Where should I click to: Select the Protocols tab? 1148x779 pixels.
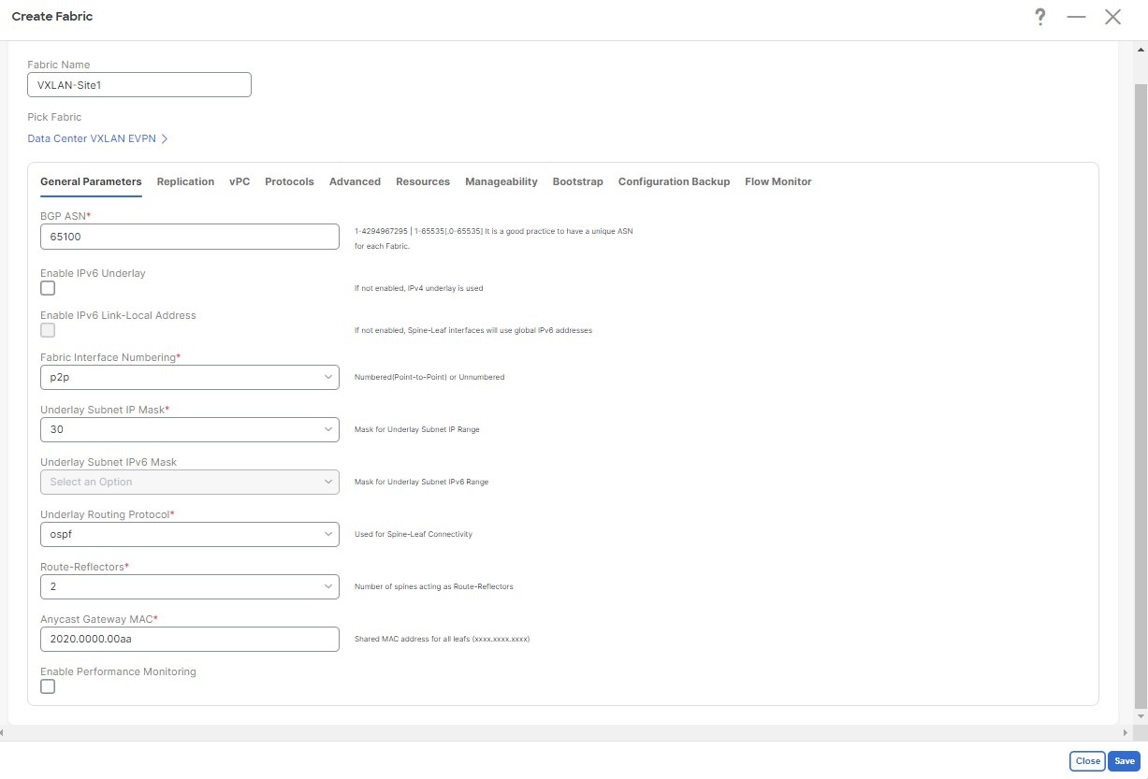point(289,181)
